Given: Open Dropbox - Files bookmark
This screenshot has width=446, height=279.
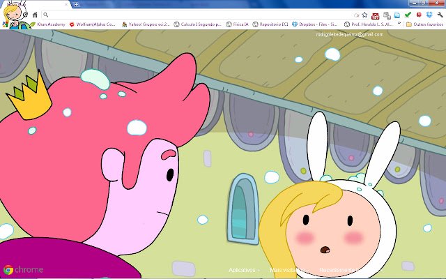Looking at the screenshot, I should (x=314, y=24).
